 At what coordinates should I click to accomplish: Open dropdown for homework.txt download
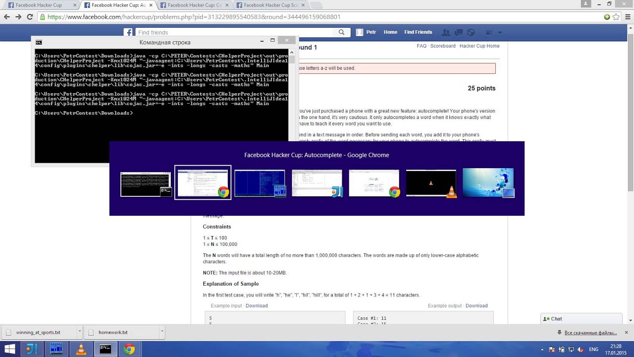point(161,332)
